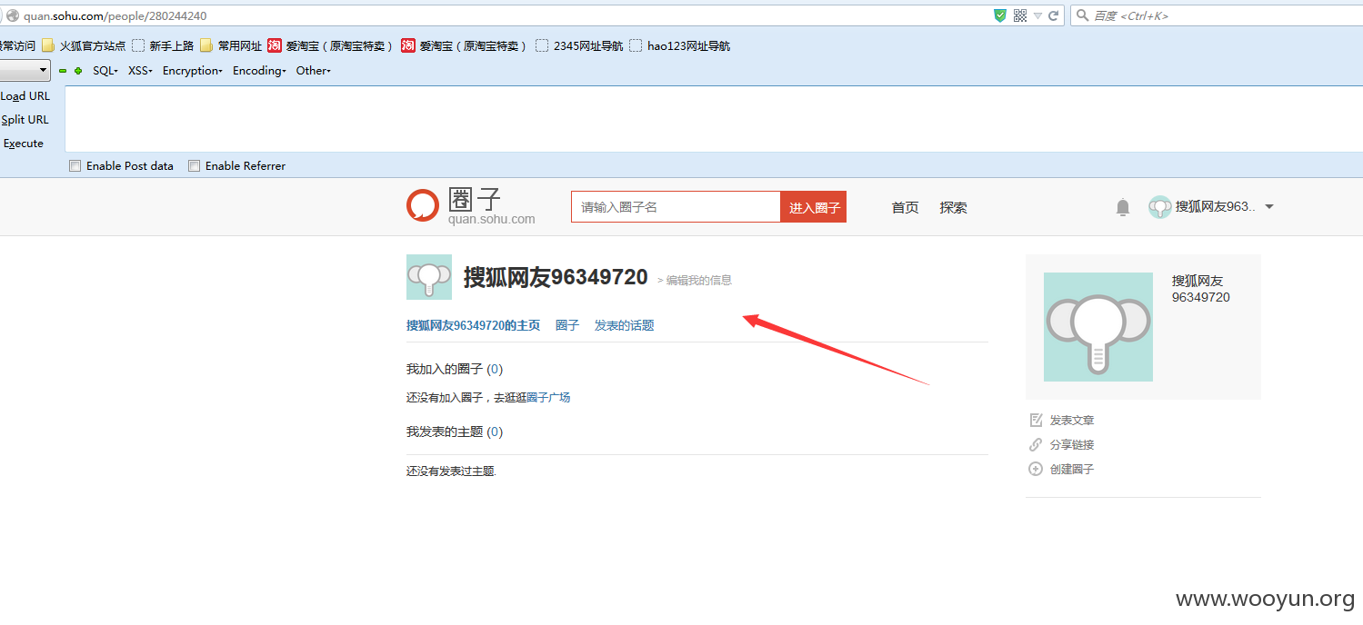The image size is (1363, 625).
Task: Click Load URL in HackBar
Action: pyautogui.click(x=25, y=95)
